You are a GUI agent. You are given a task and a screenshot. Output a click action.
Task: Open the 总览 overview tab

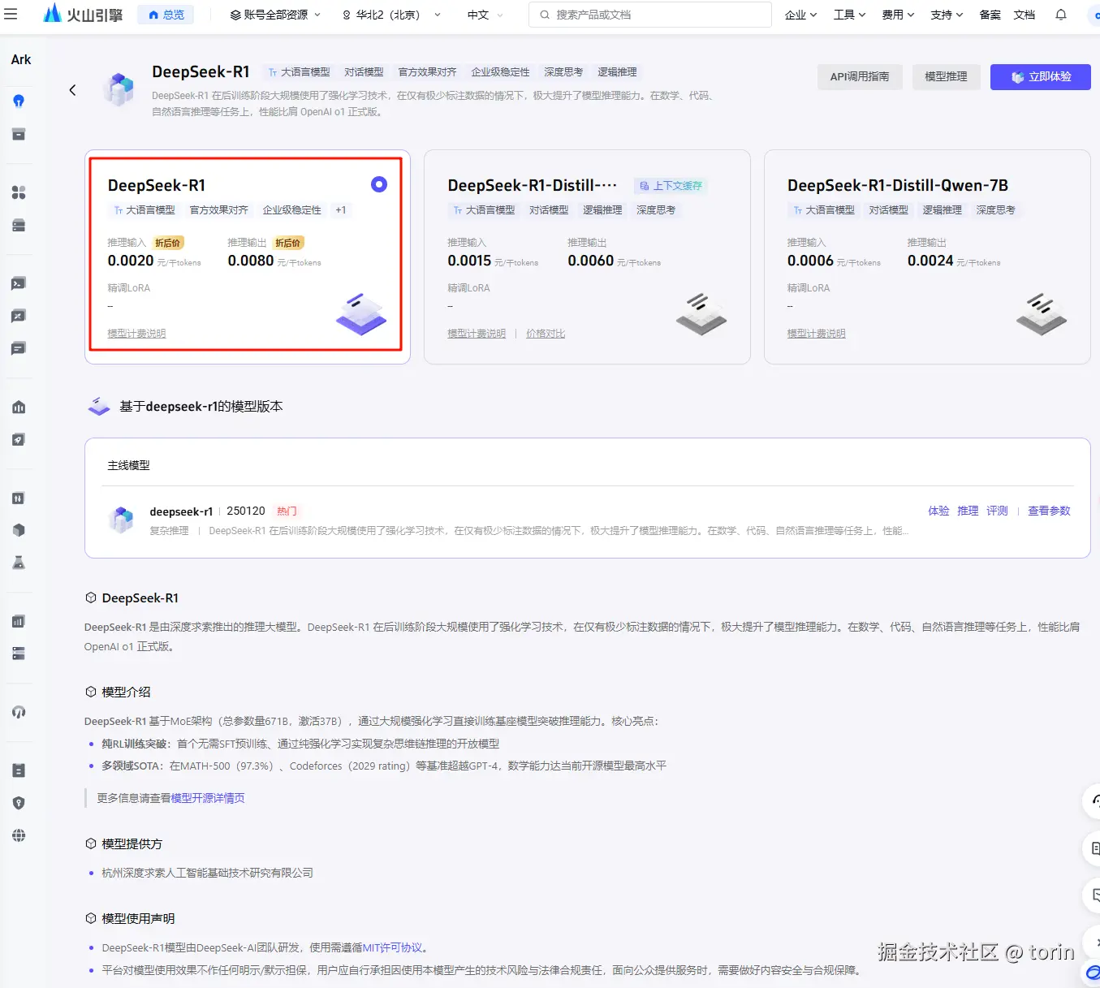point(166,15)
